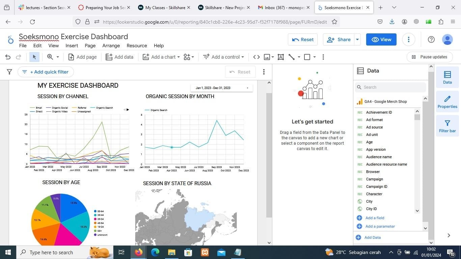Open the zoom magnifier tool
461x259 pixels.
pyautogui.click(x=50, y=57)
